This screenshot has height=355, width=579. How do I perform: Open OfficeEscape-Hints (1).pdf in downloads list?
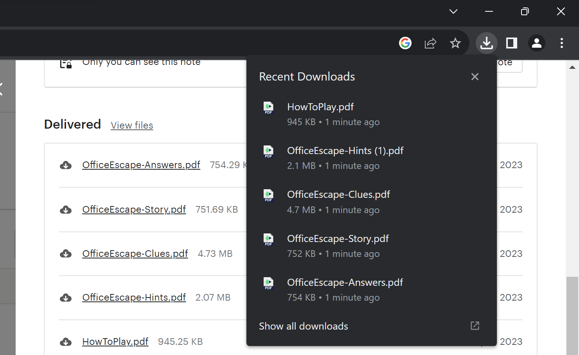point(345,151)
